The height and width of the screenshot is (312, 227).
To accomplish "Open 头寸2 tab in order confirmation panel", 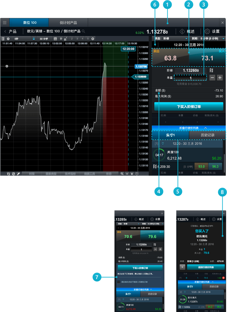I will 190,286.
